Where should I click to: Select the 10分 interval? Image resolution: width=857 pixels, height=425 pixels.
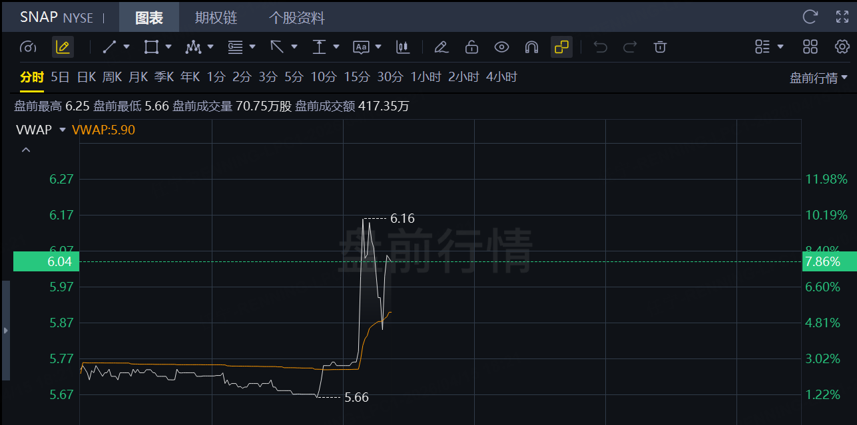pyautogui.click(x=324, y=77)
